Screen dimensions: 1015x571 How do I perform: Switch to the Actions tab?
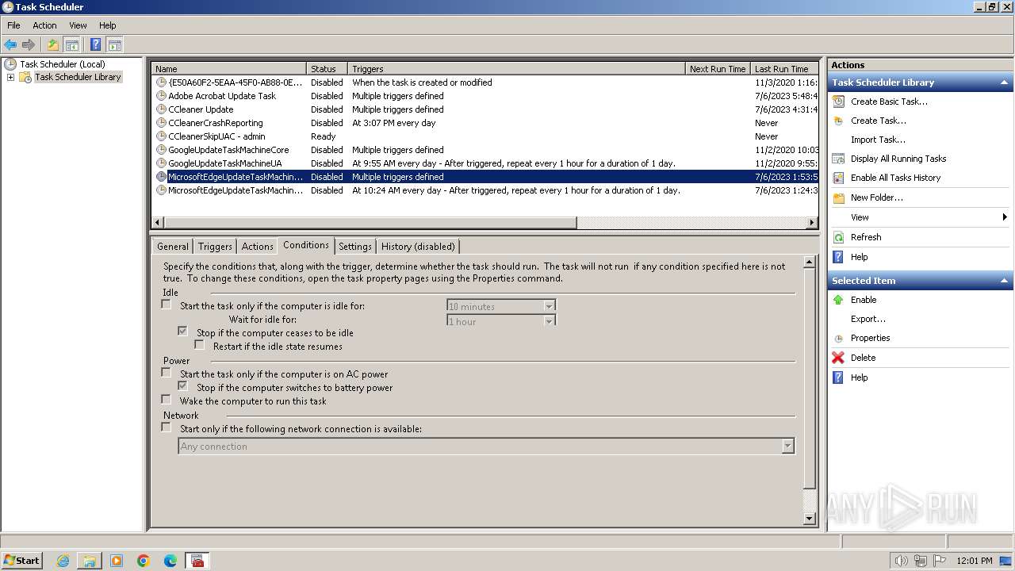coord(257,247)
